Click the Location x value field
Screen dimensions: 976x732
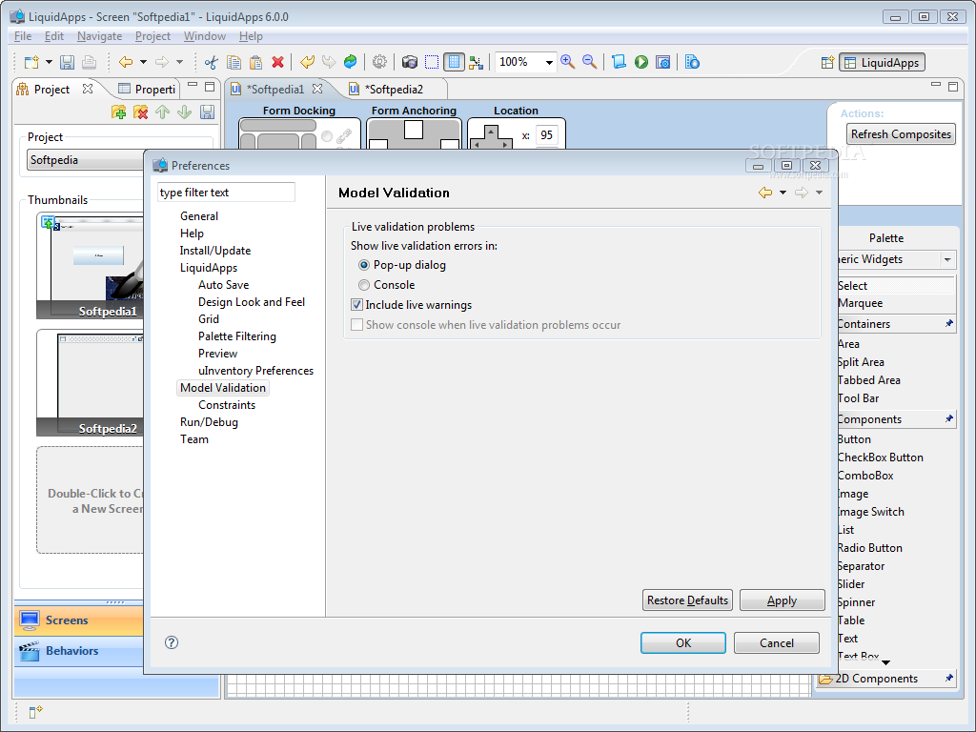546,135
